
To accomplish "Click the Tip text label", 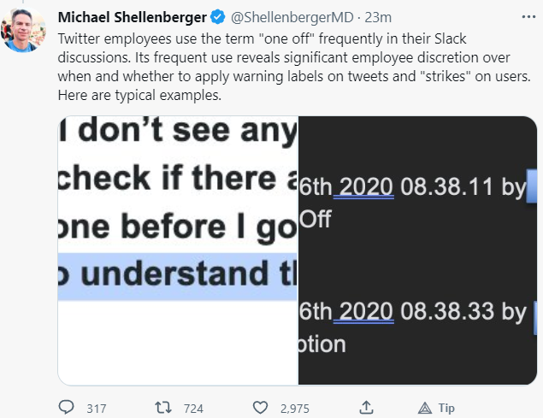I will point(446,408).
